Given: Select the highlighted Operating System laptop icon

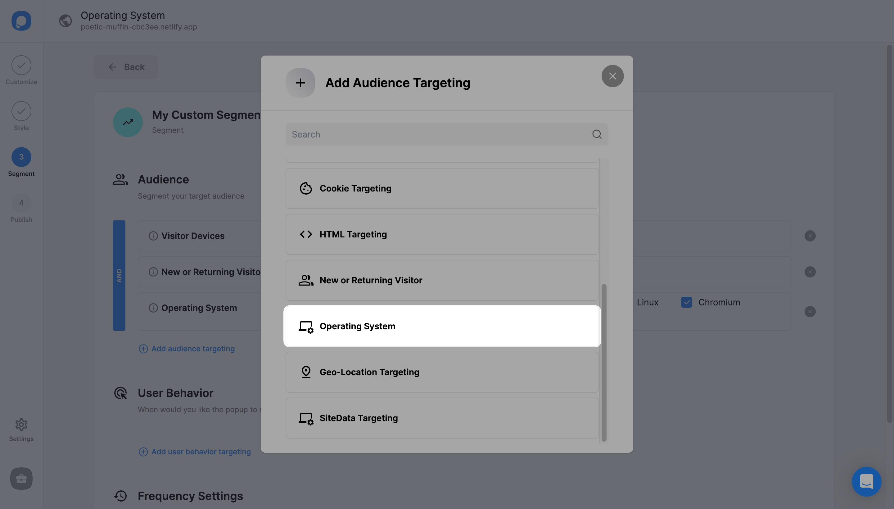Looking at the screenshot, I should [x=305, y=326].
